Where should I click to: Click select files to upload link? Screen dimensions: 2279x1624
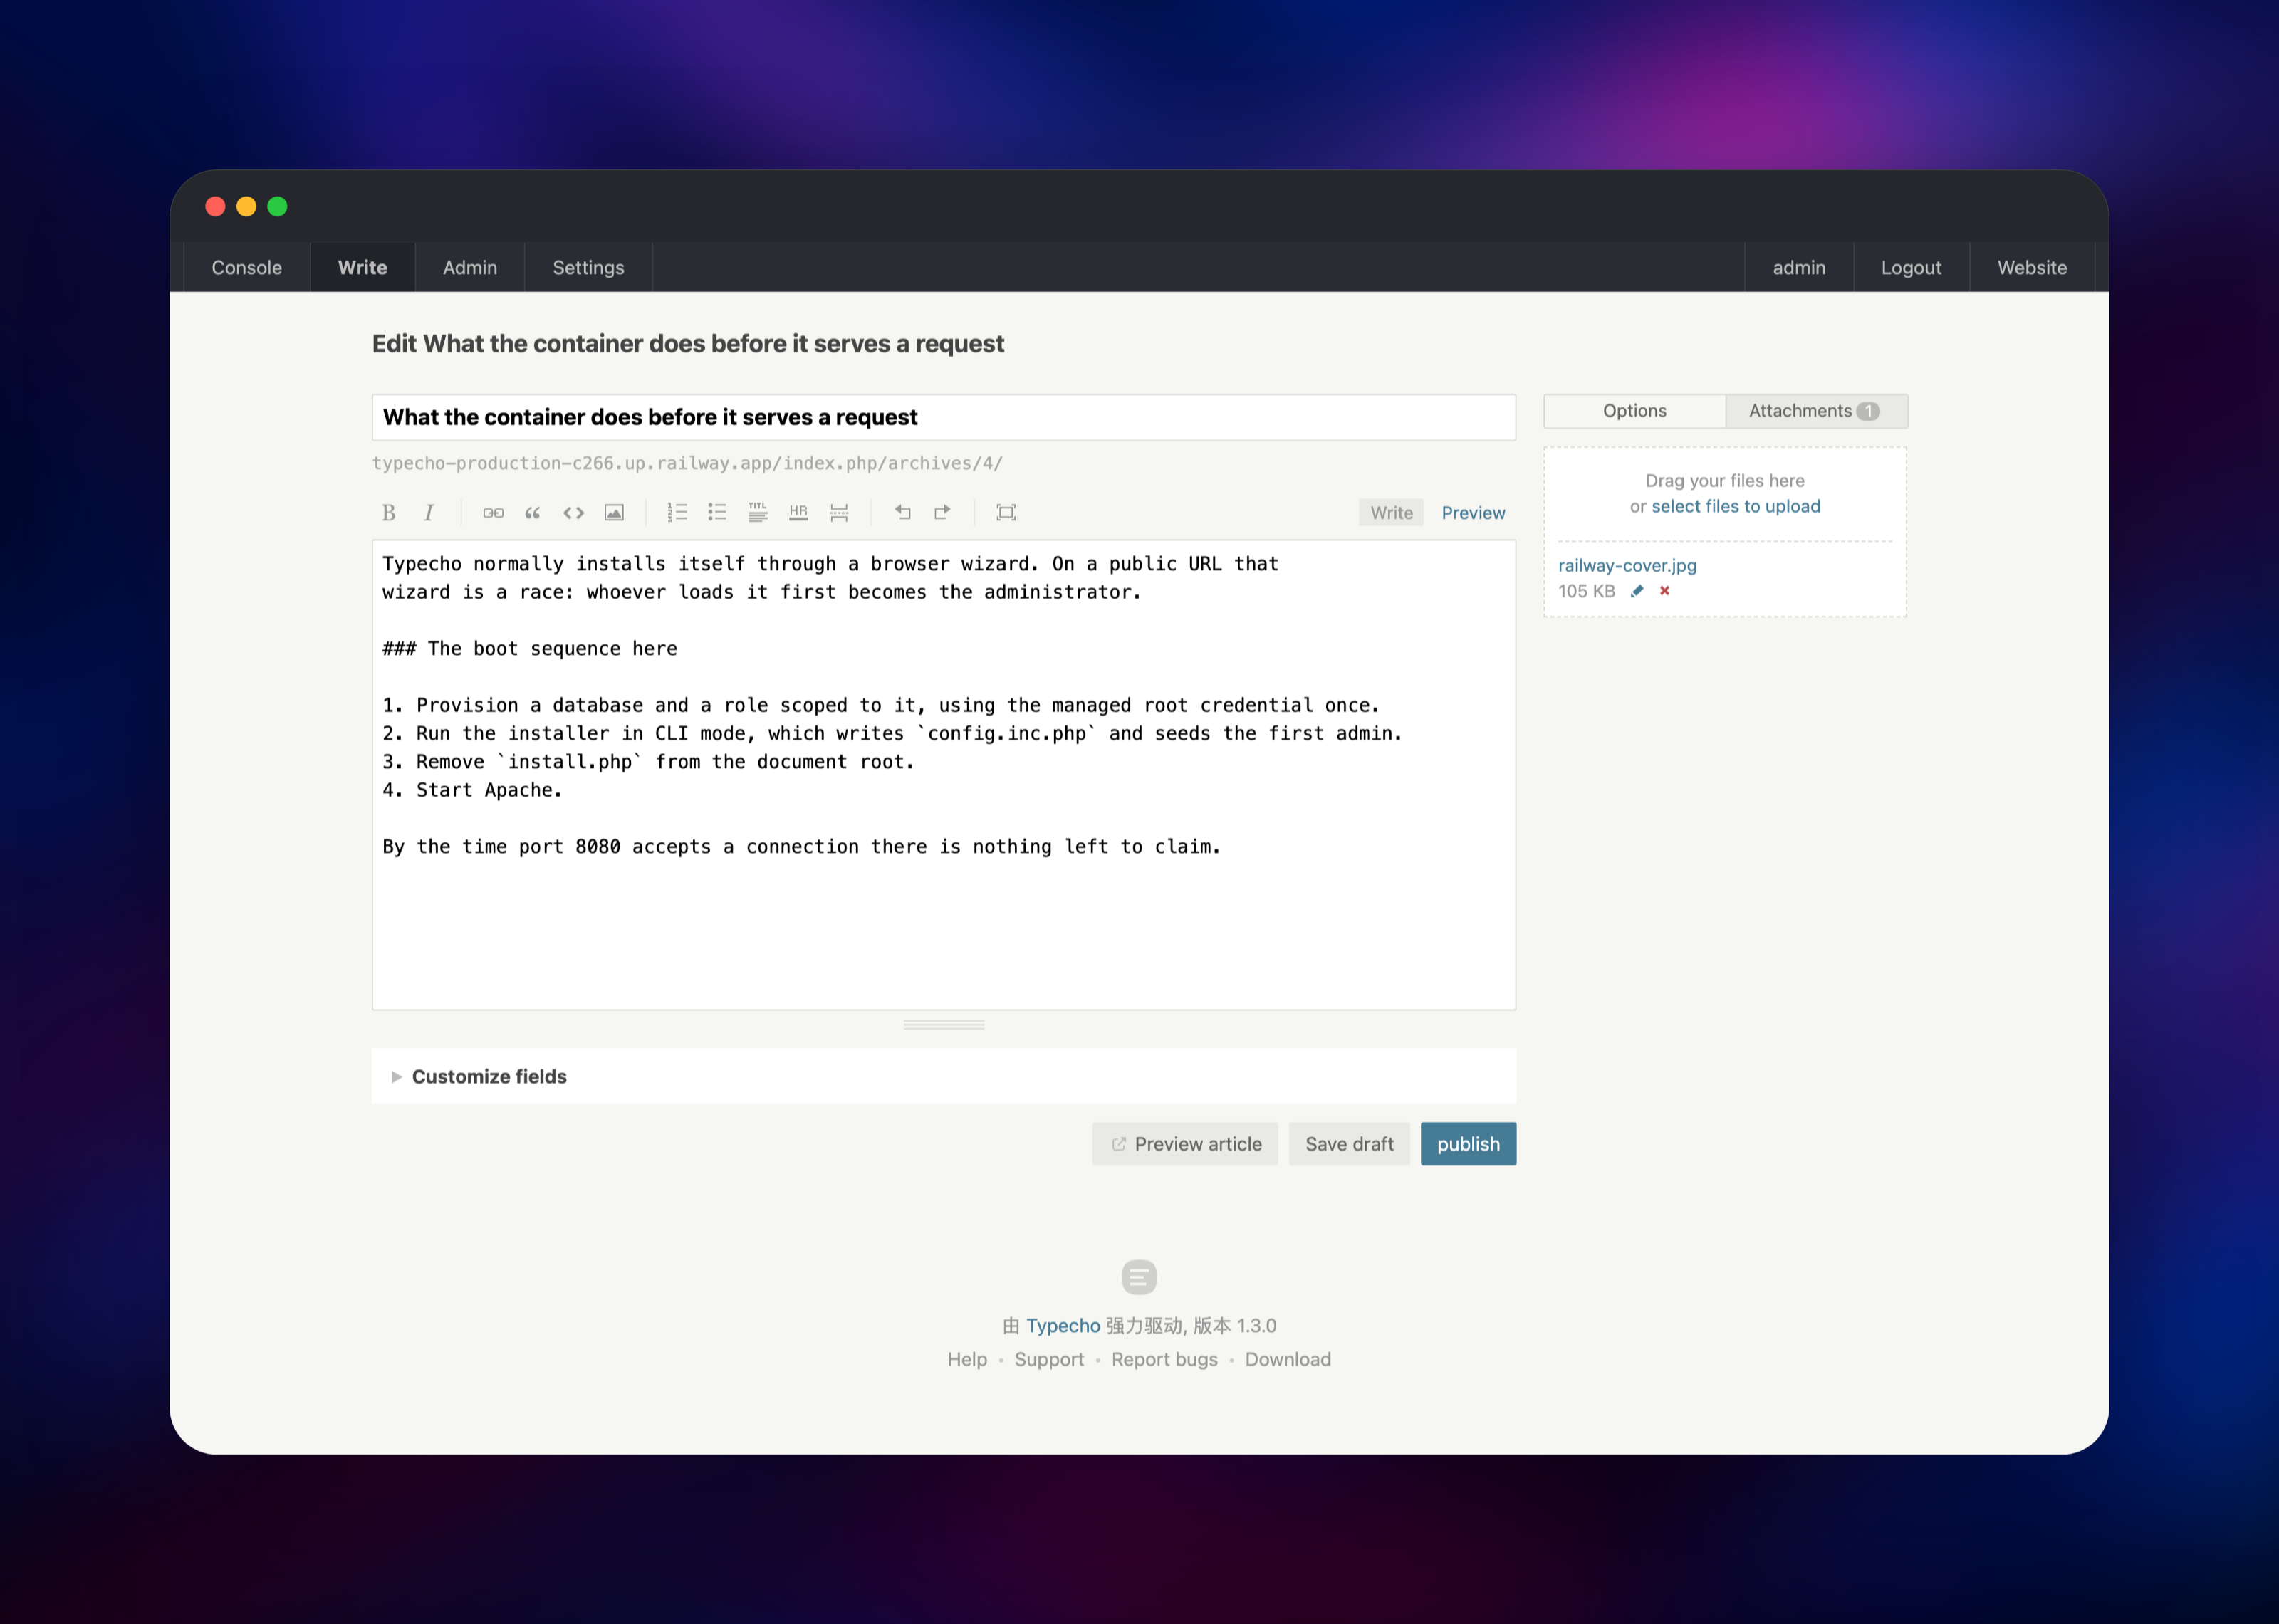click(1736, 506)
